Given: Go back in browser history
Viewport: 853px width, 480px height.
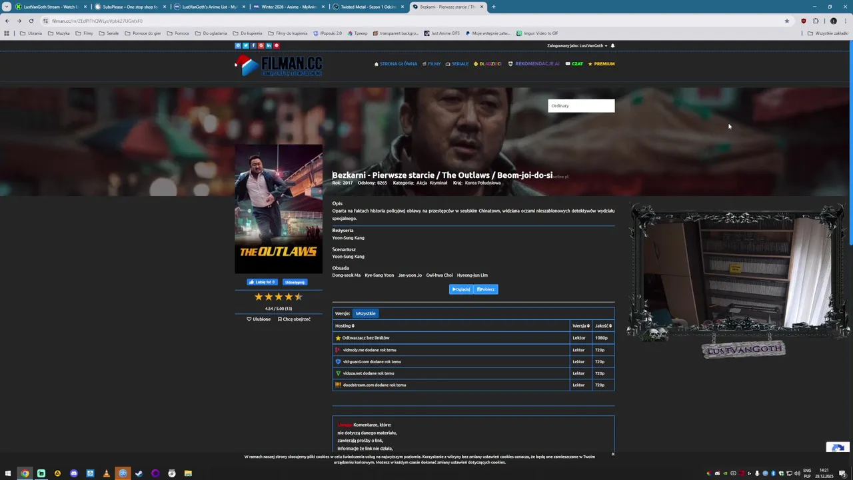Looking at the screenshot, I should (7, 21).
